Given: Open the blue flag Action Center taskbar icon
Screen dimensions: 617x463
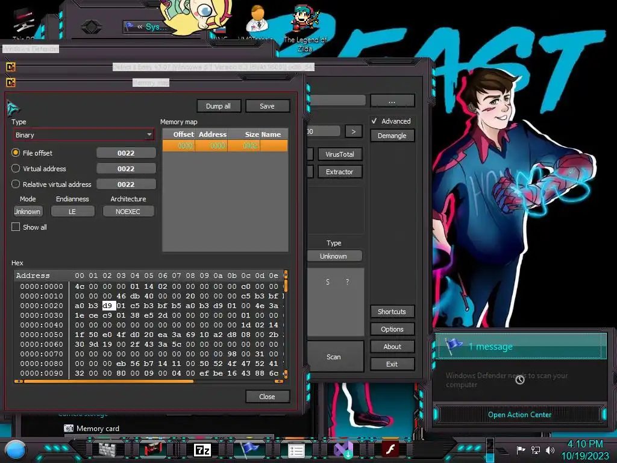Looking at the screenshot, I should (x=249, y=450).
